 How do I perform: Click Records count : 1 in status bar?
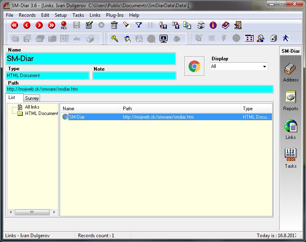(x=96, y=235)
